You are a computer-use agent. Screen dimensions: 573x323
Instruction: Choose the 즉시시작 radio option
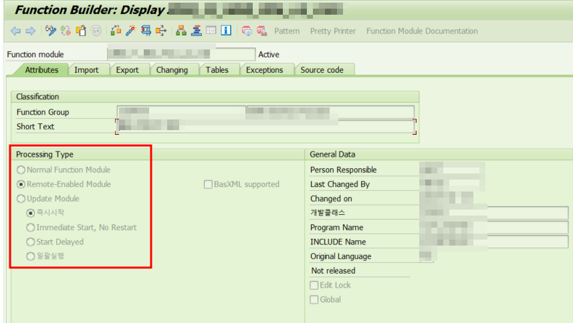30,213
